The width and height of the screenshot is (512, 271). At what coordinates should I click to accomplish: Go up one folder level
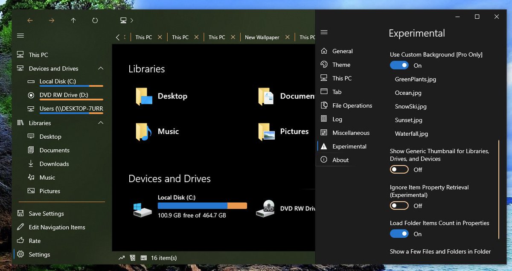[x=73, y=20]
